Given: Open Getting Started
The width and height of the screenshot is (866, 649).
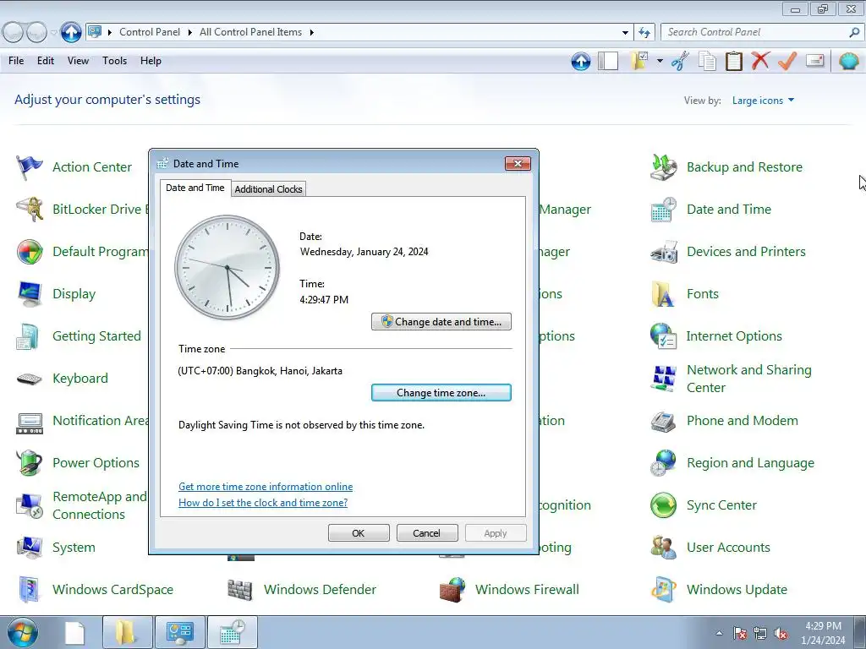Looking at the screenshot, I should click(x=79, y=336).
